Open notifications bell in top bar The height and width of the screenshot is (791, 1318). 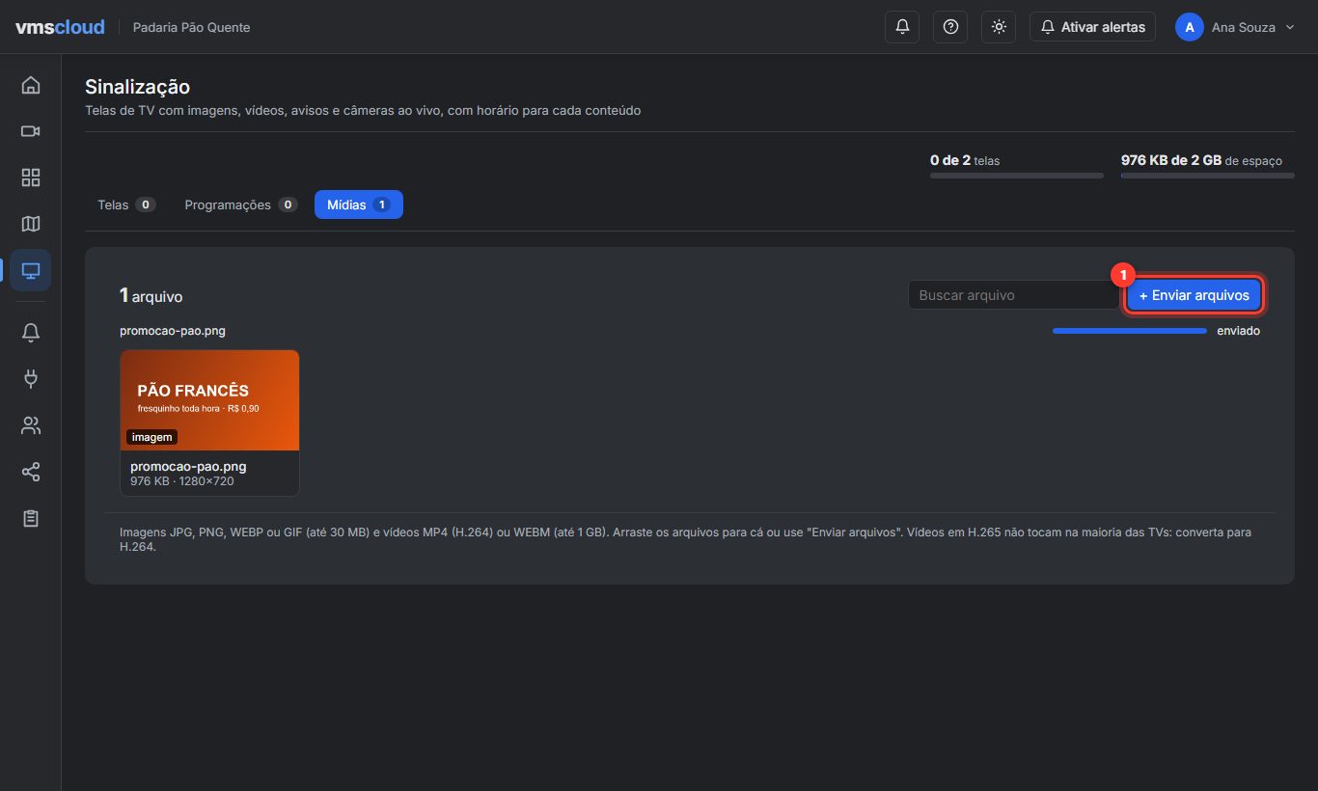click(902, 27)
